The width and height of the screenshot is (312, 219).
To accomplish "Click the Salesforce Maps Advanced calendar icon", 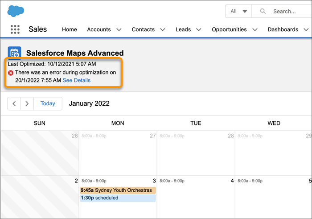I will tap(14, 53).
